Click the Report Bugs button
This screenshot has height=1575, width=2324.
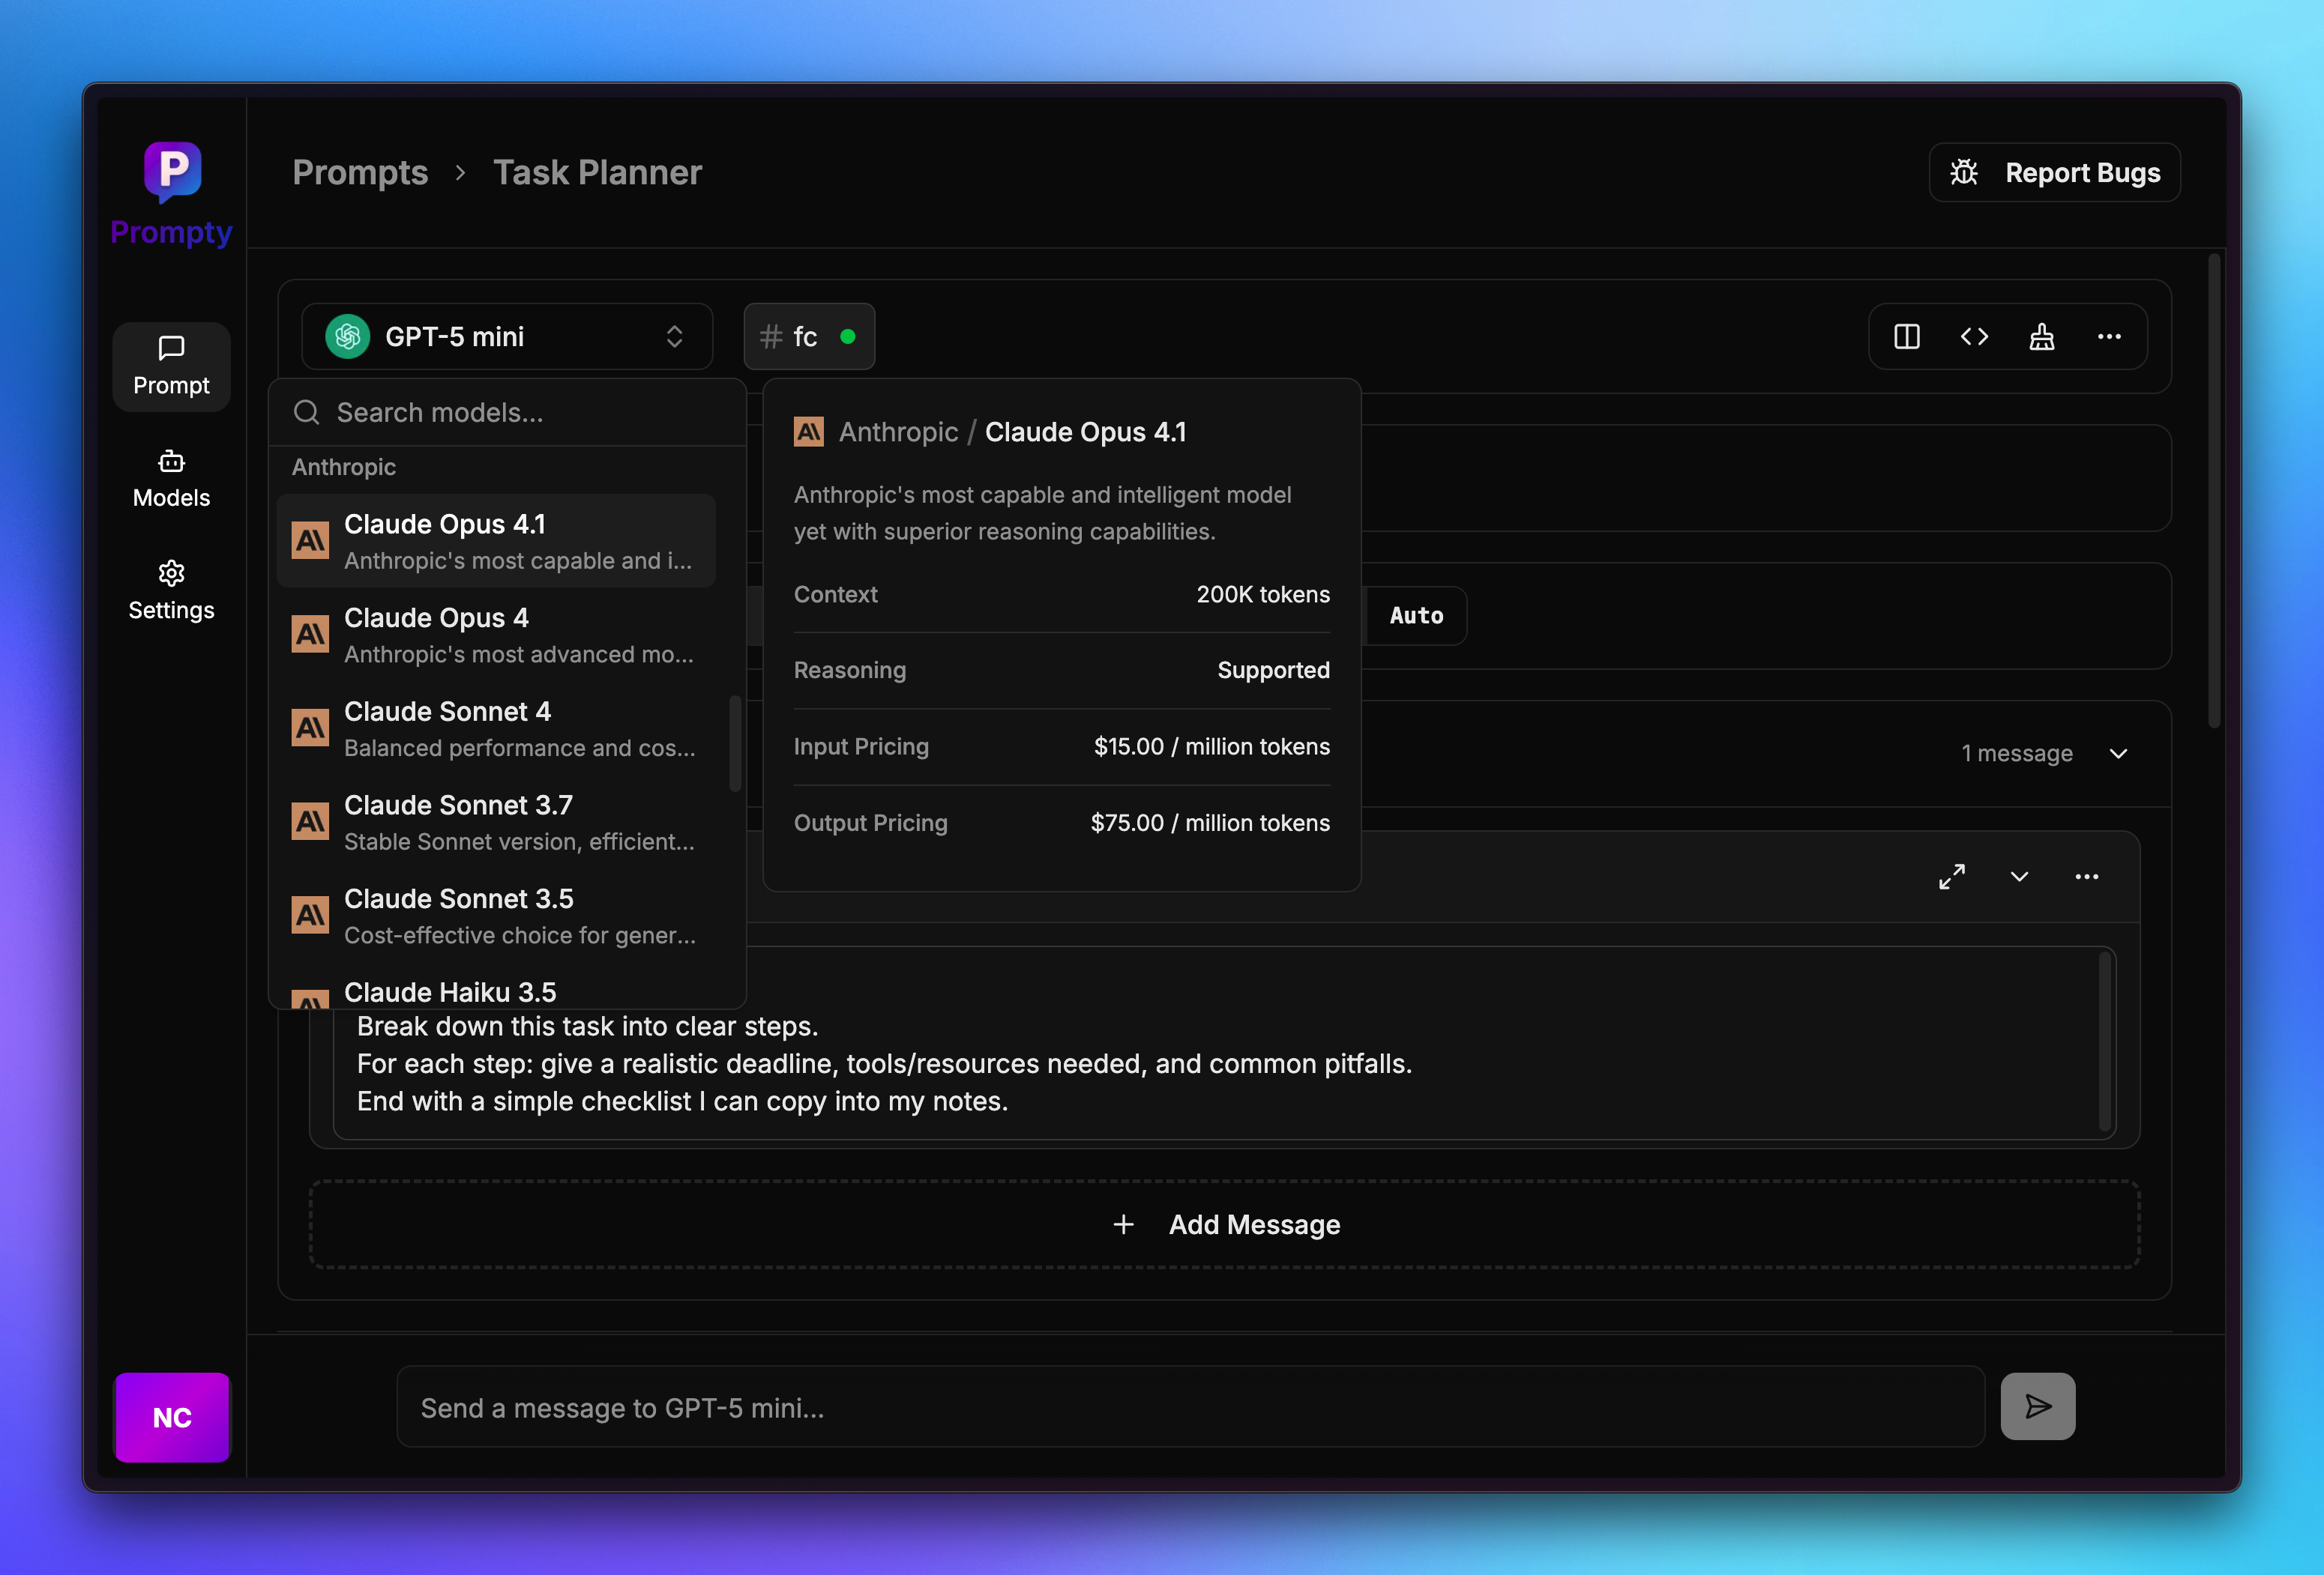[2054, 173]
